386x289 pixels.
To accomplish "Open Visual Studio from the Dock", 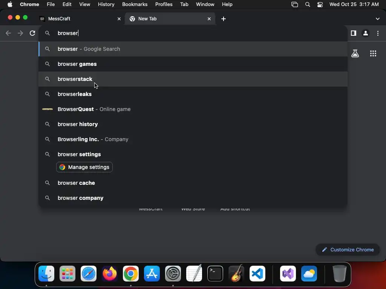I will click(288, 273).
